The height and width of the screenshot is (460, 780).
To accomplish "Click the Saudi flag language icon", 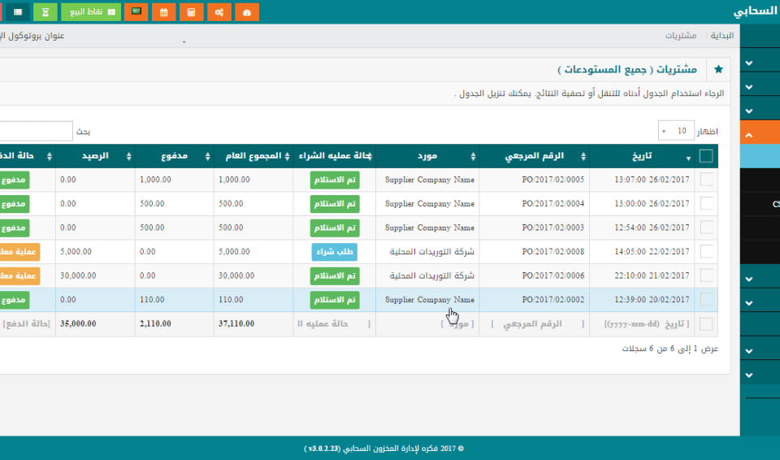I will [x=136, y=12].
